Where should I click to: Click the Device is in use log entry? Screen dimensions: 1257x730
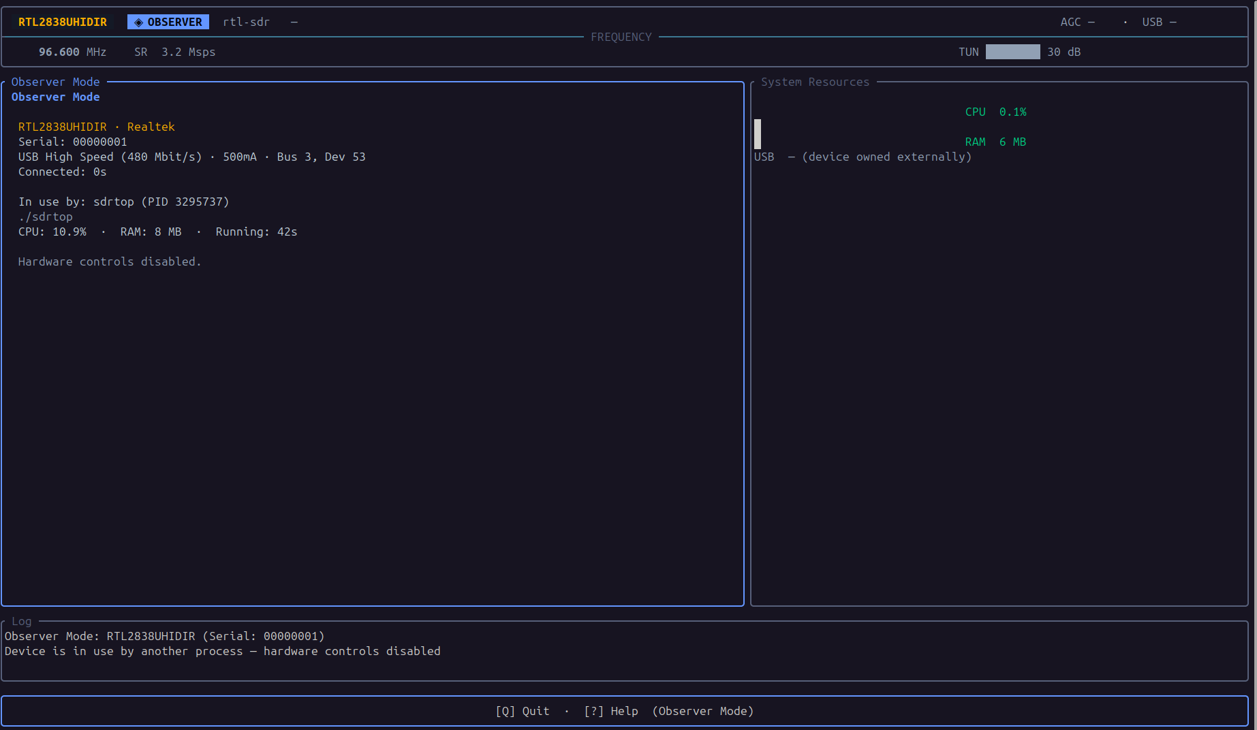pyautogui.click(x=222, y=651)
